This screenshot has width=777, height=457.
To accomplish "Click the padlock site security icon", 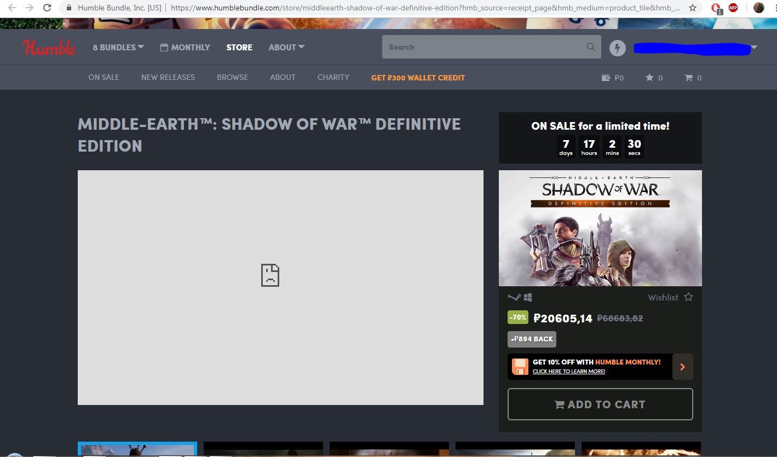I will click(68, 8).
